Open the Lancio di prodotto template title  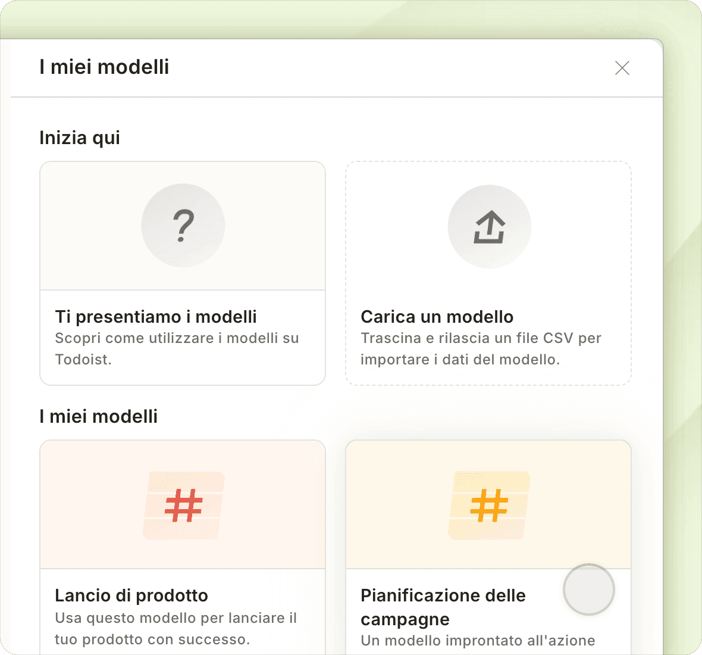[x=131, y=595]
